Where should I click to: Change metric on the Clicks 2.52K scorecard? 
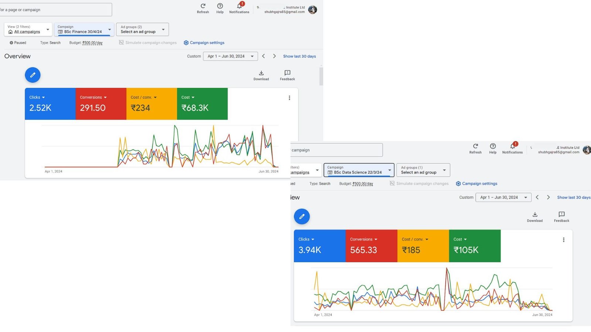click(37, 97)
